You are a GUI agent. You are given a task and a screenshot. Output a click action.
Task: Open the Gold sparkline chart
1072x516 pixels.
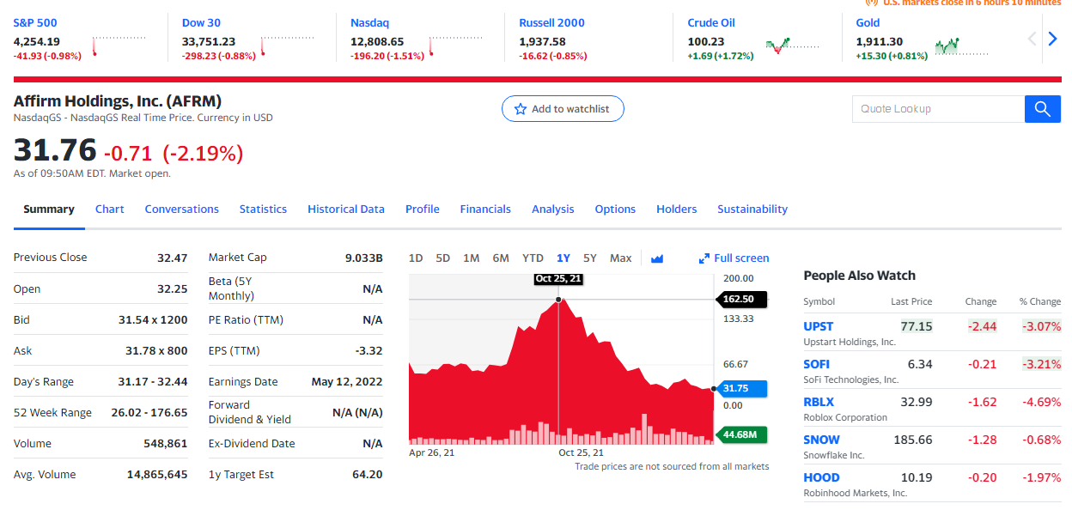click(961, 46)
